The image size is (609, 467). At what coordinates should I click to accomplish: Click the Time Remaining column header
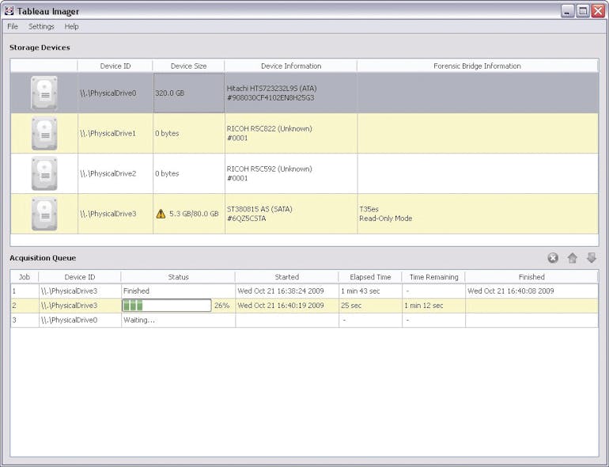[x=433, y=277]
